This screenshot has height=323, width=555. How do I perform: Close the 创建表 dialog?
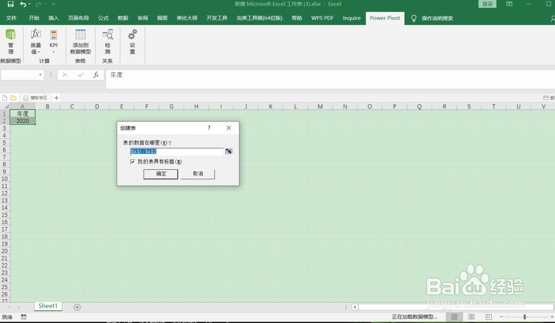[x=229, y=128]
